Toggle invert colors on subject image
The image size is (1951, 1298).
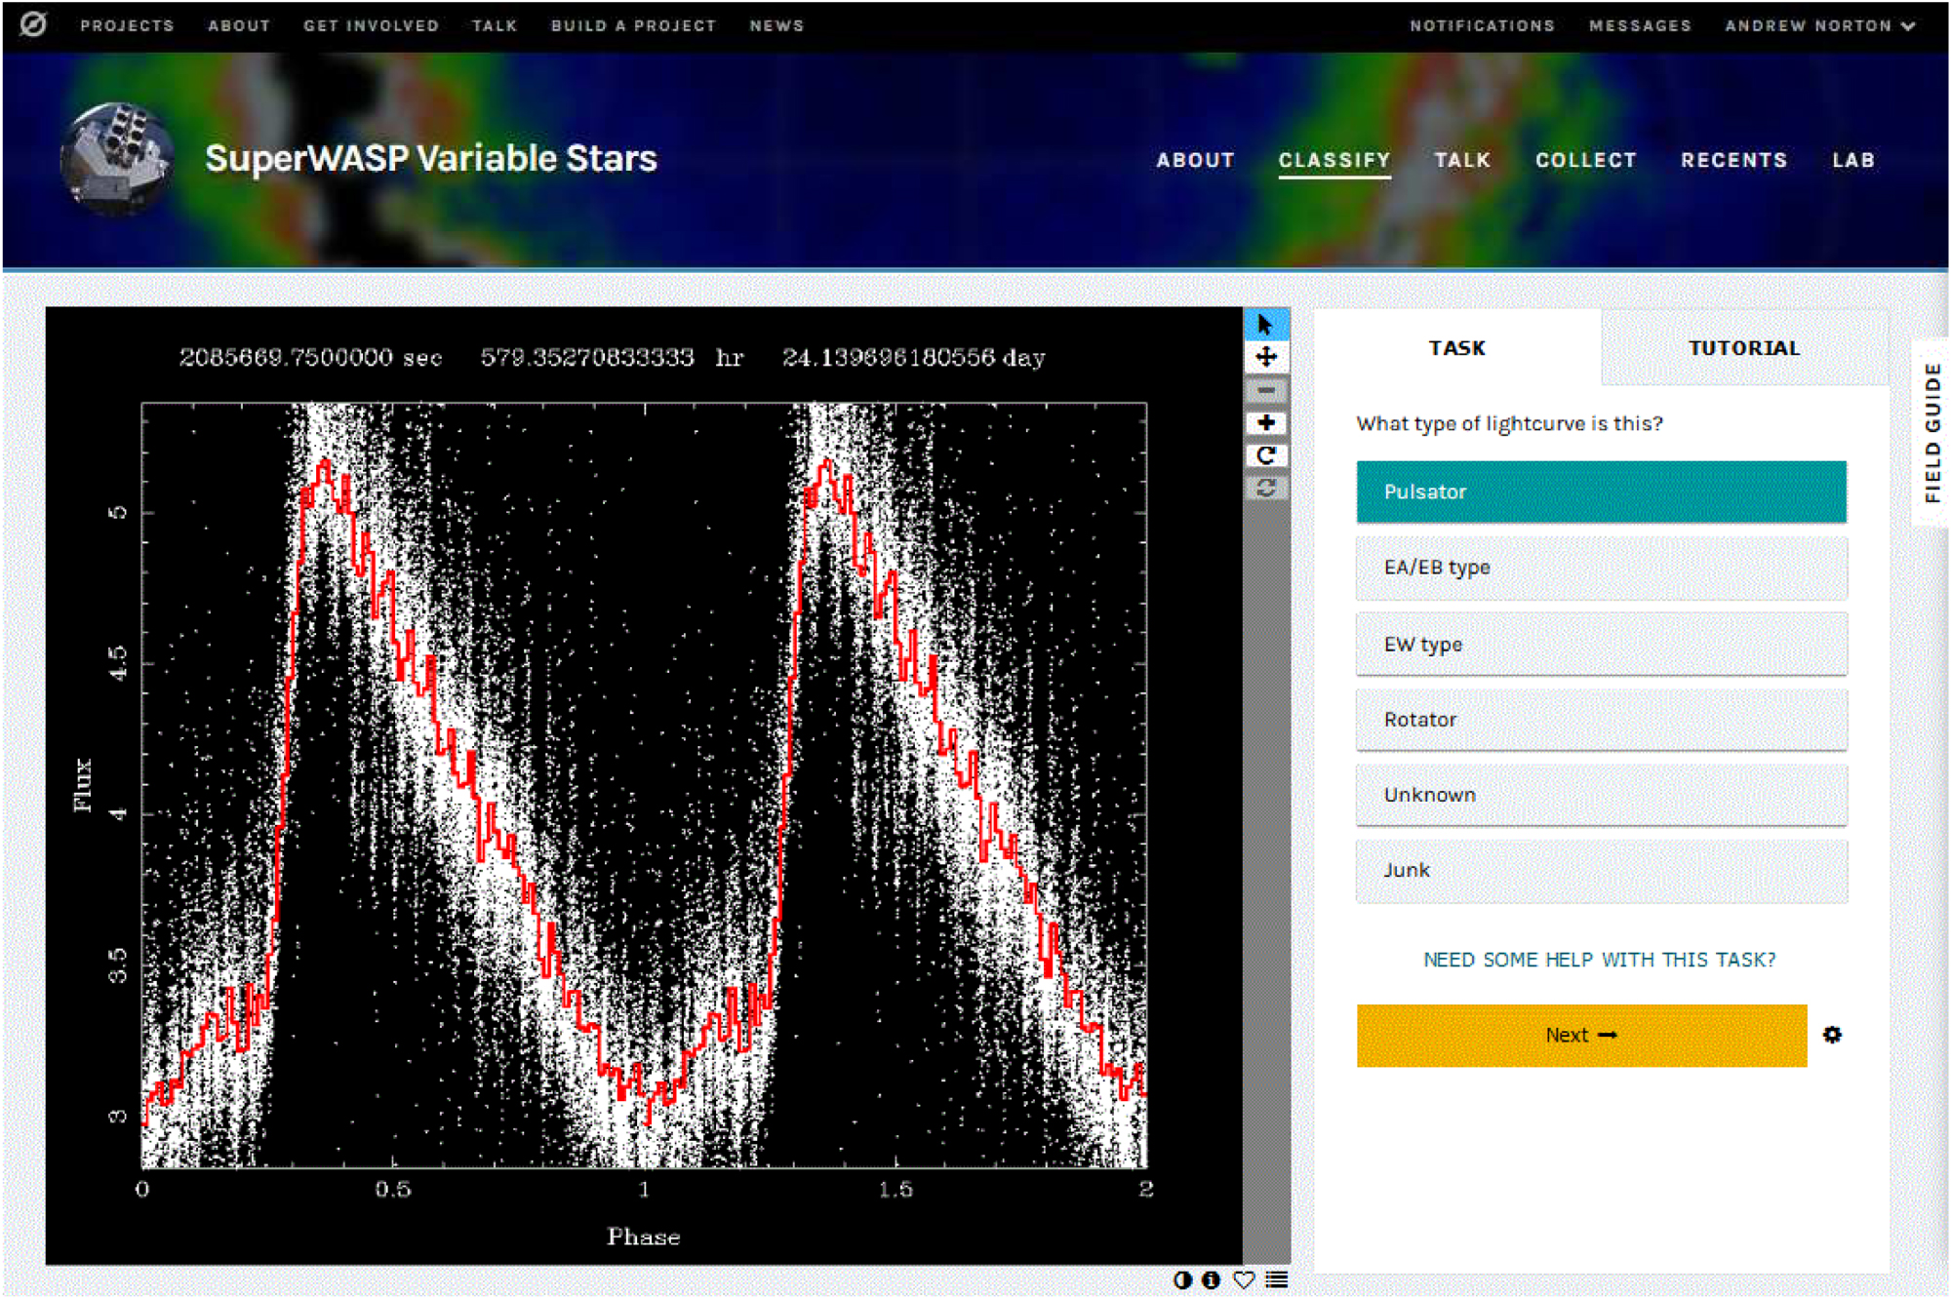(1182, 1279)
